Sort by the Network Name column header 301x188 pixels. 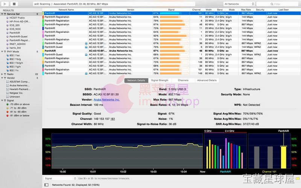click(x=66, y=10)
